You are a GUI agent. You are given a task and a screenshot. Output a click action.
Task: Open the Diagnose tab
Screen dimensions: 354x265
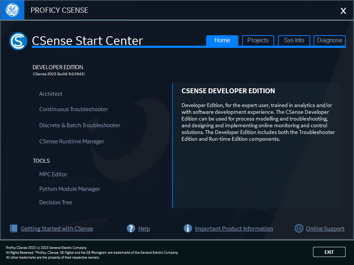point(330,40)
